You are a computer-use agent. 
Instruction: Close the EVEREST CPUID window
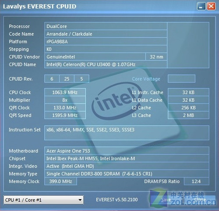211,7
